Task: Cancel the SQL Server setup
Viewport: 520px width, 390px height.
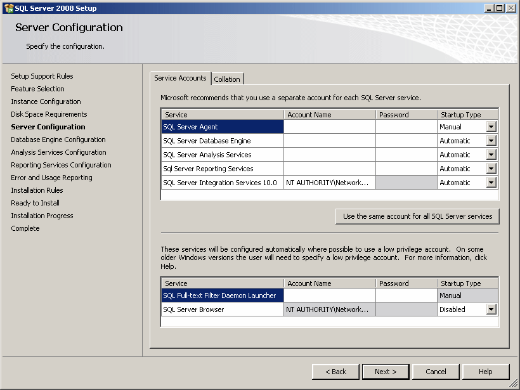Action: (x=436, y=372)
